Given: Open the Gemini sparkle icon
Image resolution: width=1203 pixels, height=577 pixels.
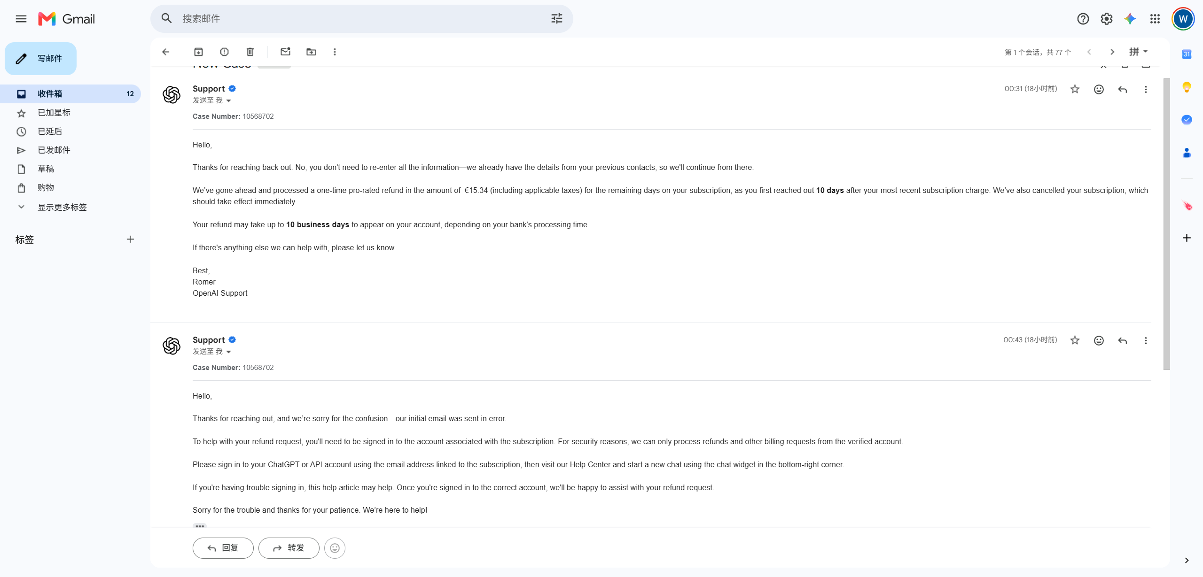Looking at the screenshot, I should 1130,19.
